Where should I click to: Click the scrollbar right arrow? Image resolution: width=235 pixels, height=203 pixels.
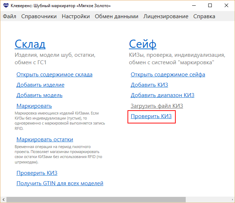(x=232, y=199)
